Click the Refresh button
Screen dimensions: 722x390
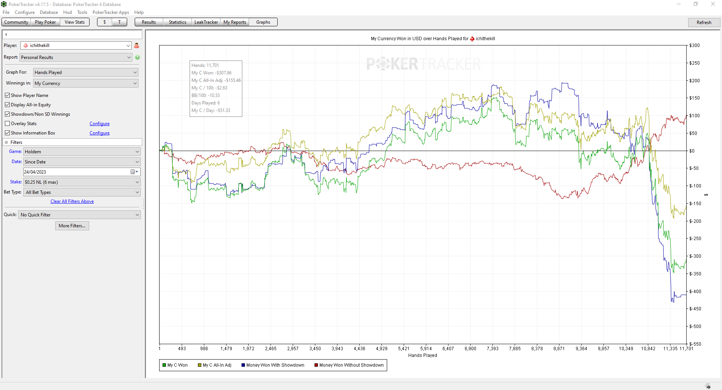tap(704, 23)
